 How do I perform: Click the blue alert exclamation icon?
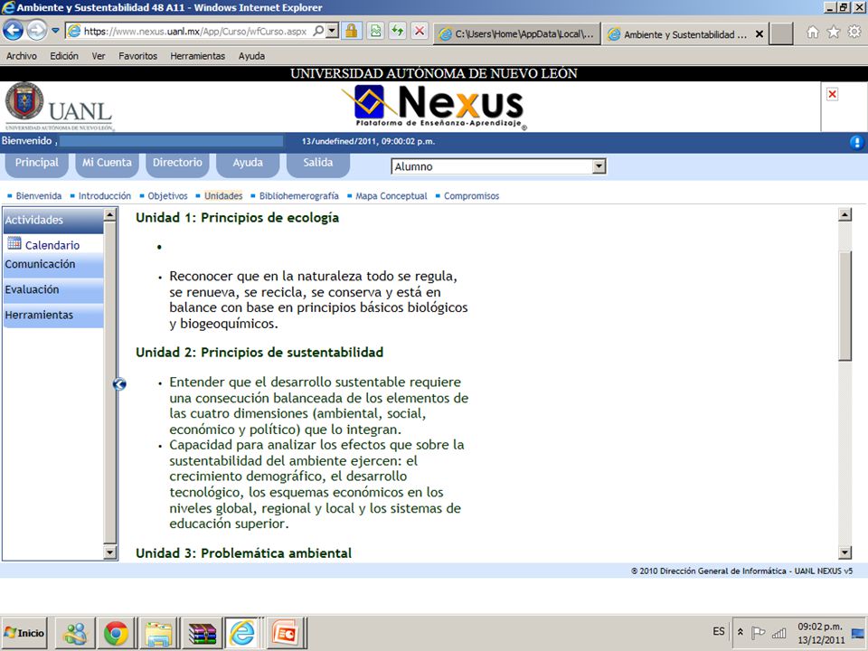[856, 142]
